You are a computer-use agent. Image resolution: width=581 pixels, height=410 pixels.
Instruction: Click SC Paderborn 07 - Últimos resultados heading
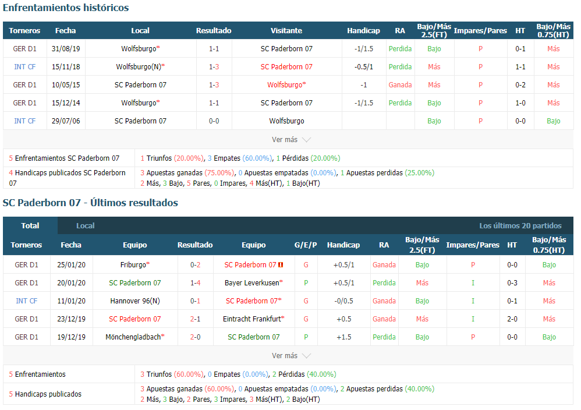(90, 203)
